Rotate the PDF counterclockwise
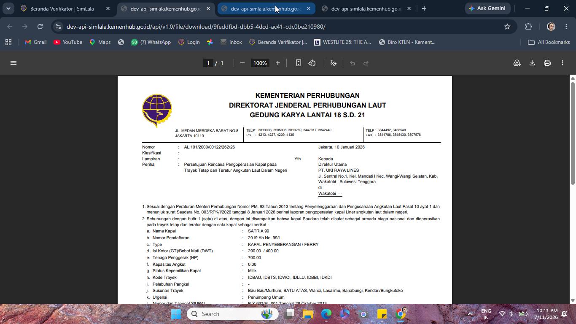 (x=312, y=63)
